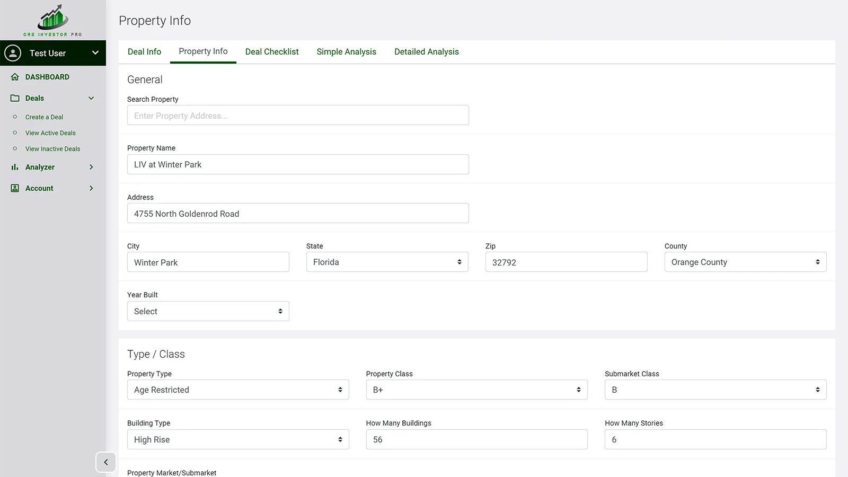Viewport: 848px width, 477px height.
Task: Expand the Analyzer section chevron
Action: [91, 167]
